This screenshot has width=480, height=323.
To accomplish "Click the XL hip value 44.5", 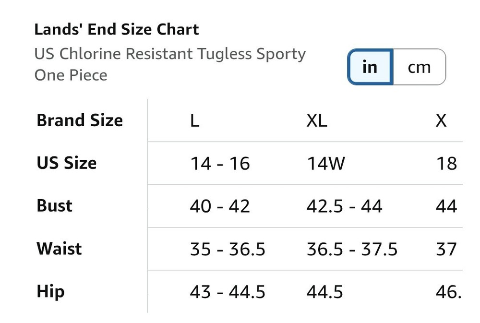I will click(325, 292).
